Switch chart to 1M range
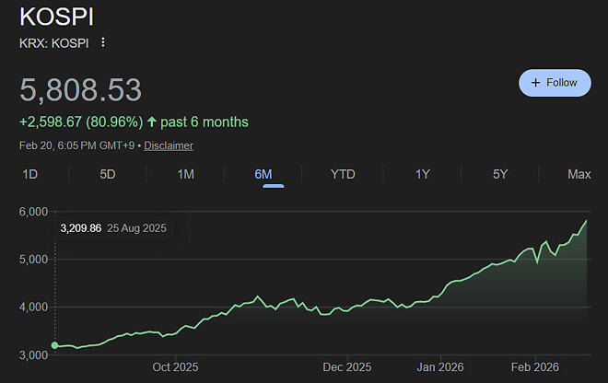 point(186,174)
